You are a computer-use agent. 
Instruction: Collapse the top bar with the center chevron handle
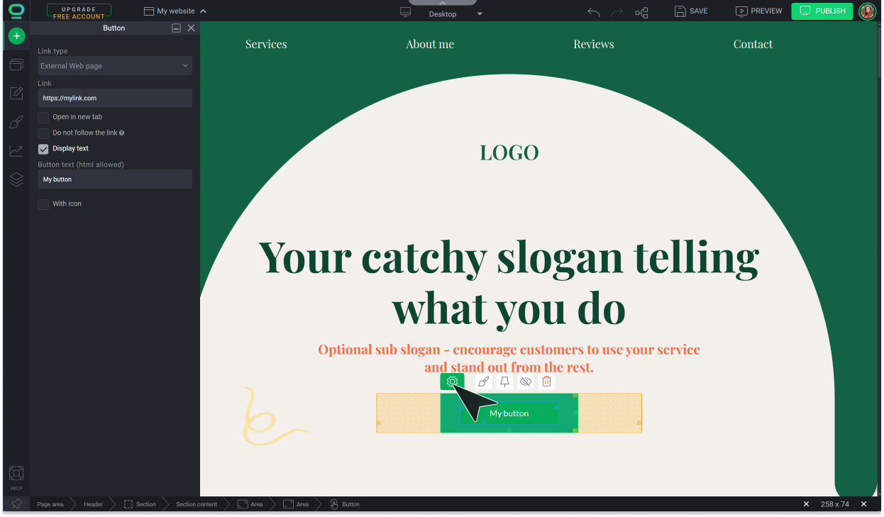pos(443,4)
